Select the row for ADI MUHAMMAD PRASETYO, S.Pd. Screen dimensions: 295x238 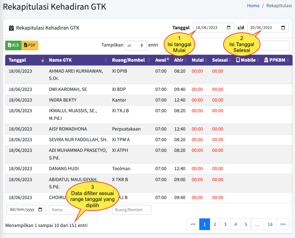pyautogui.click(x=149, y=154)
